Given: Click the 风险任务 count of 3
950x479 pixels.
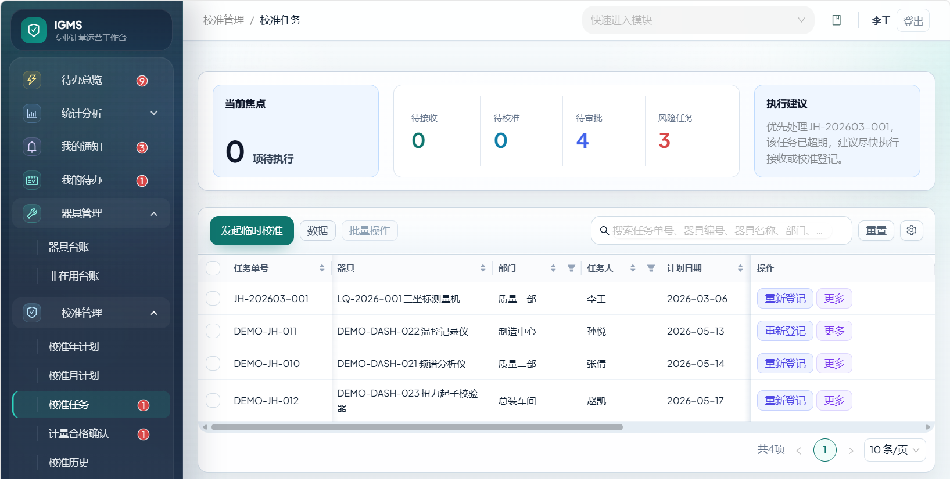Looking at the screenshot, I should coord(664,140).
